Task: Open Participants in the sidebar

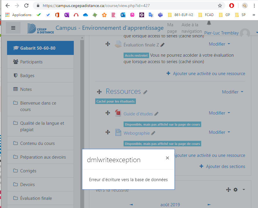Action: [31, 62]
